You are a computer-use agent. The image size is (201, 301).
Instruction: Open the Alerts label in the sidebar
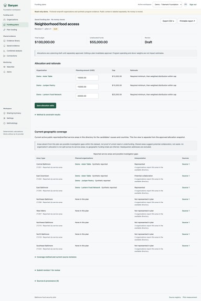(9, 72)
